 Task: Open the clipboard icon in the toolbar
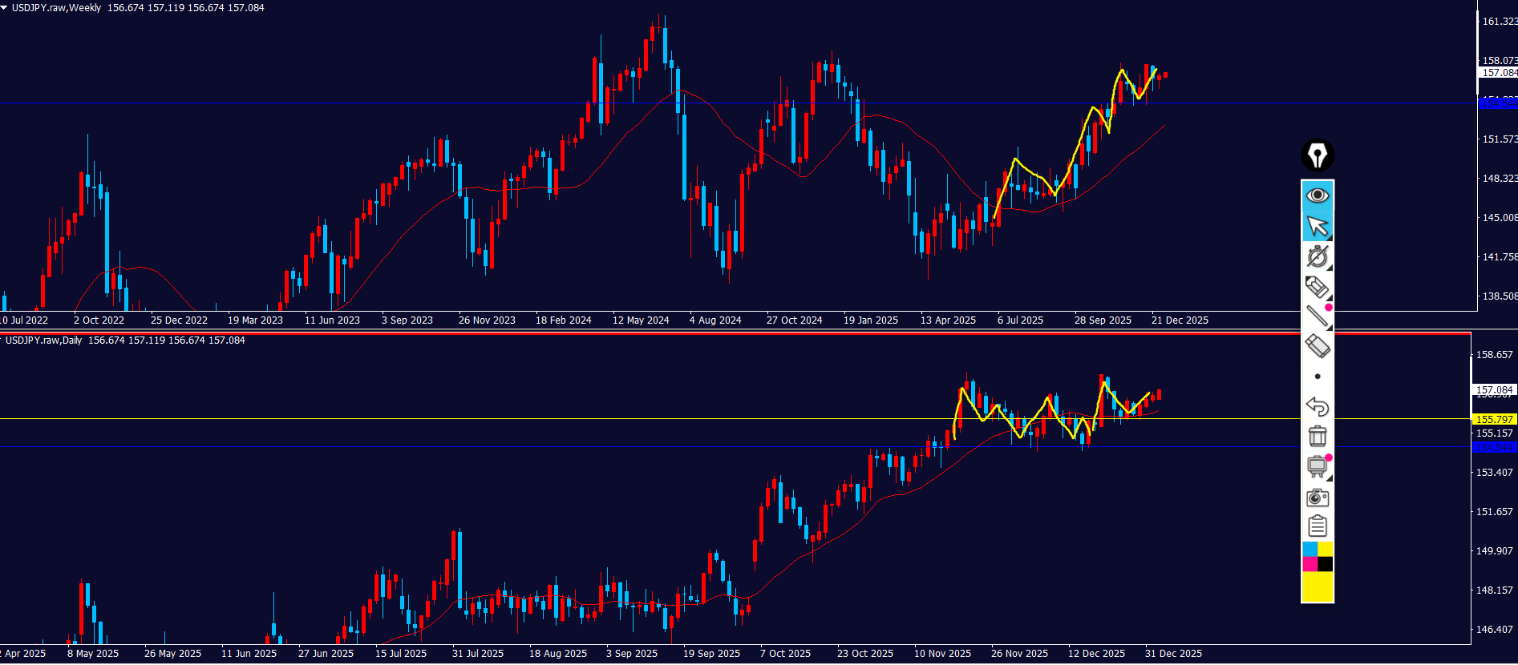1317,526
